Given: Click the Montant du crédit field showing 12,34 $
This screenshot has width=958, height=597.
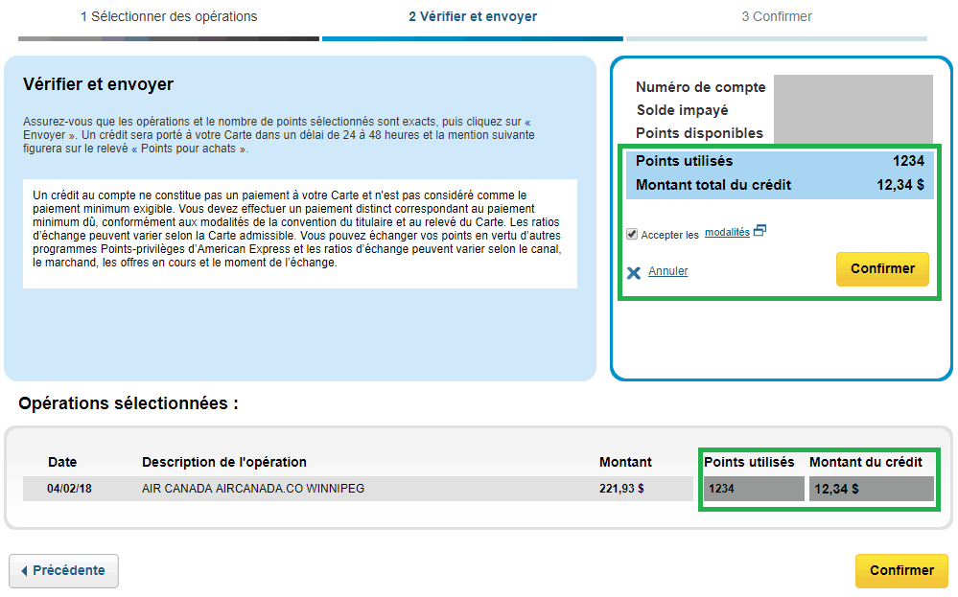Looking at the screenshot, I should 871,488.
